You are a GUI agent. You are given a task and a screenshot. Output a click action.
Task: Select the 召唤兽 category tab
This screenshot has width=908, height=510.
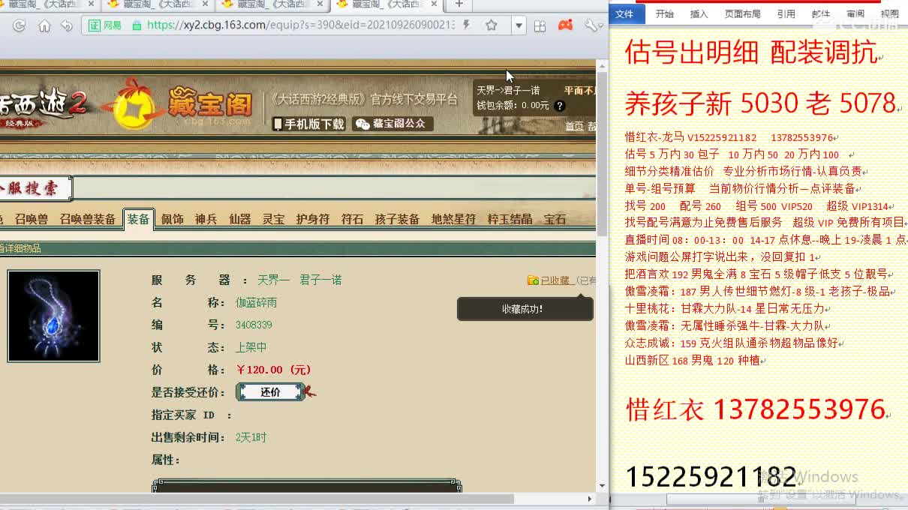31,219
